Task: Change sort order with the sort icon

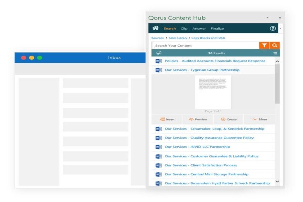Action: [275, 53]
